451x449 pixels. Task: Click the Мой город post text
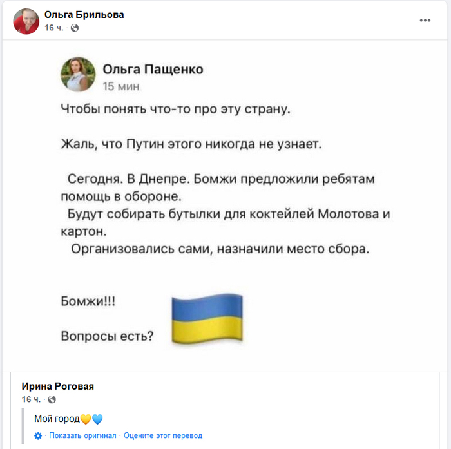pyautogui.click(x=57, y=419)
